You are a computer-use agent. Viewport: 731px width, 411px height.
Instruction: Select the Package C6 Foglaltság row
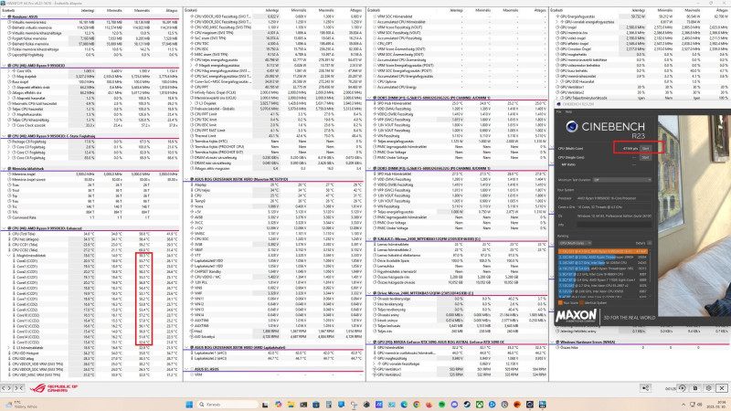pyautogui.click(x=90, y=142)
